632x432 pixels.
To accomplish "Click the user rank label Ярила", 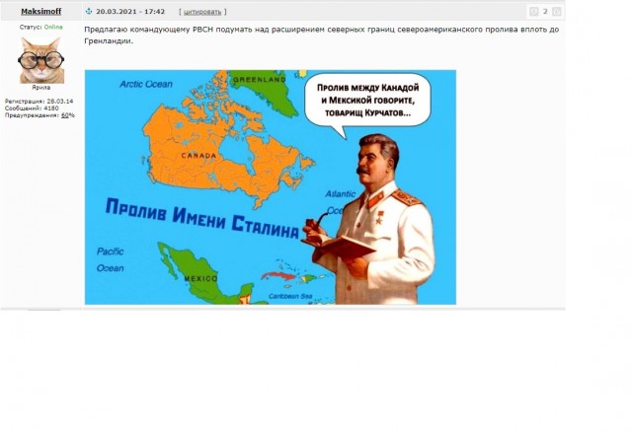I will point(41,88).
